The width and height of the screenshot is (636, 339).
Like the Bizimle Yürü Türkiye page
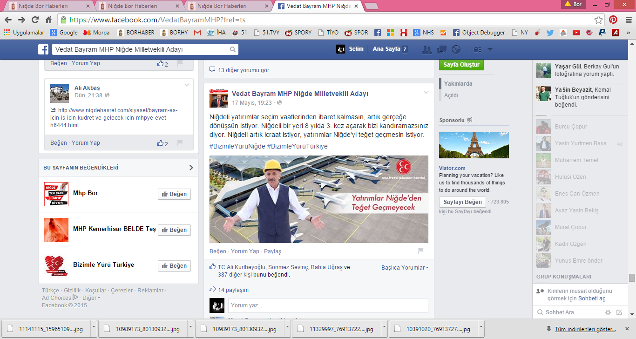pos(174,266)
